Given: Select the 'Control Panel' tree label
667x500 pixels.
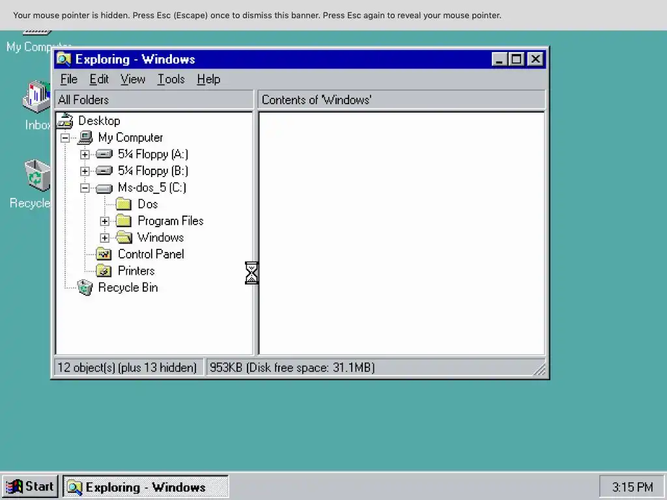Looking at the screenshot, I should (151, 255).
